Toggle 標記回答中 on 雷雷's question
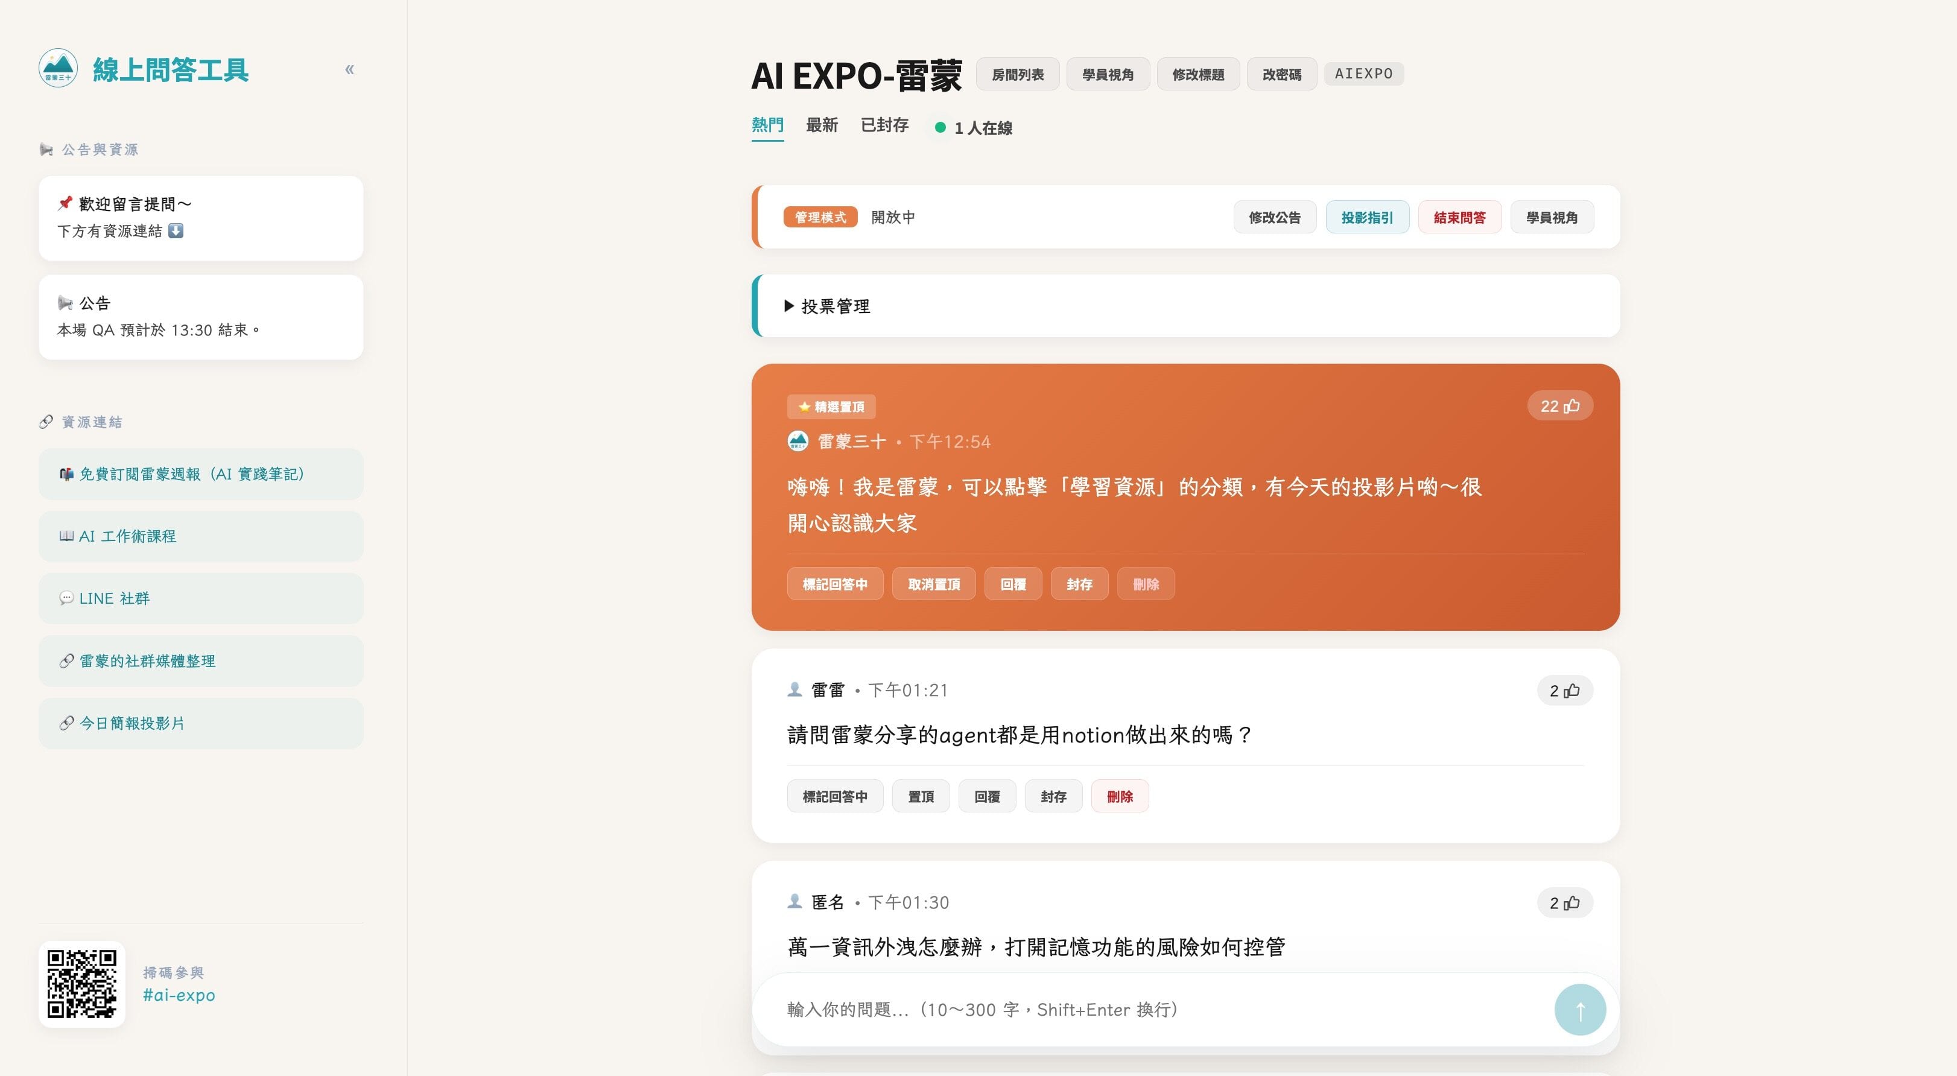Image resolution: width=1957 pixels, height=1076 pixels. (834, 797)
